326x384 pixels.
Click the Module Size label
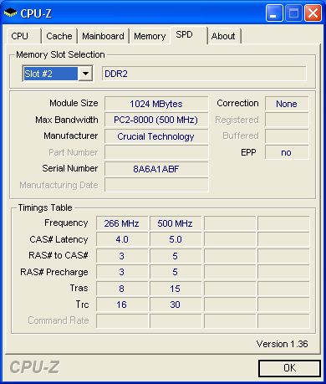[74, 103]
